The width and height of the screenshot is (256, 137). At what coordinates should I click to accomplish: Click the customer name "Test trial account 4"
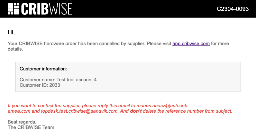(x=77, y=80)
